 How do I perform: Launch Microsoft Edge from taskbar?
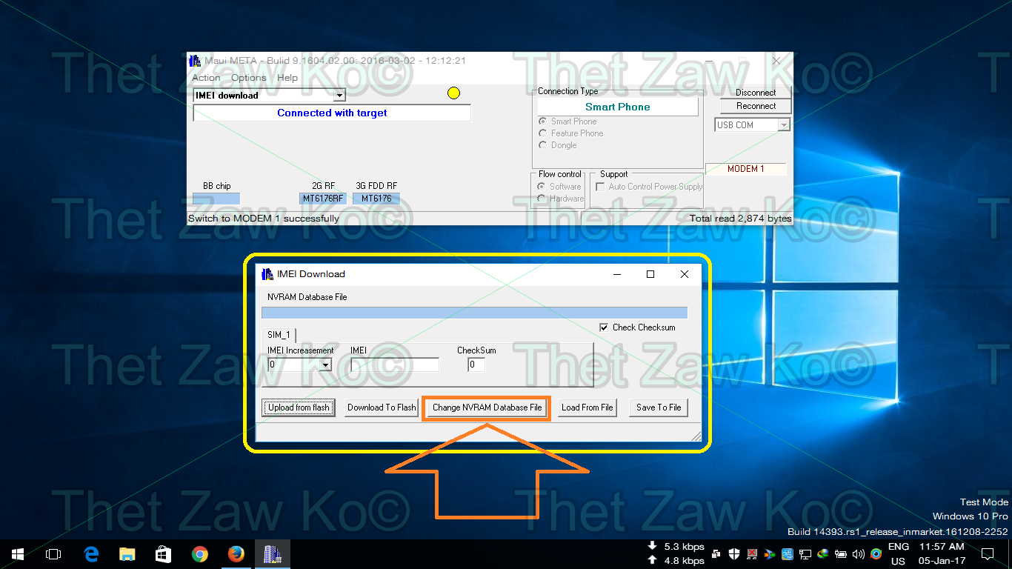(x=91, y=554)
